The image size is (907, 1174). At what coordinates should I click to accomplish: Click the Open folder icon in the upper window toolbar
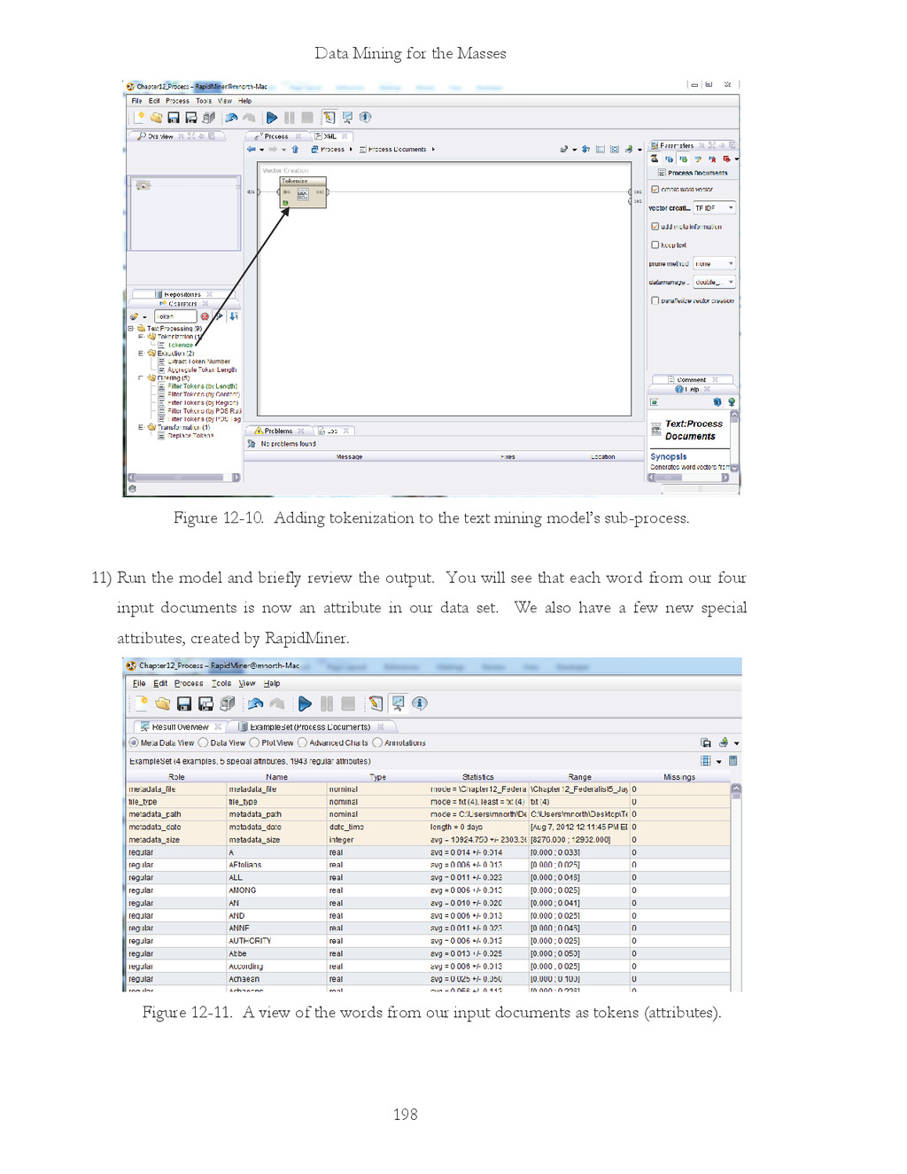click(x=156, y=117)
